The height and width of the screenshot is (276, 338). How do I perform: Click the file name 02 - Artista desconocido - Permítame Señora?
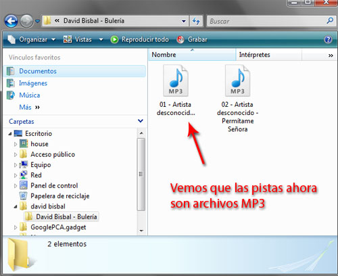click(237, 117)
